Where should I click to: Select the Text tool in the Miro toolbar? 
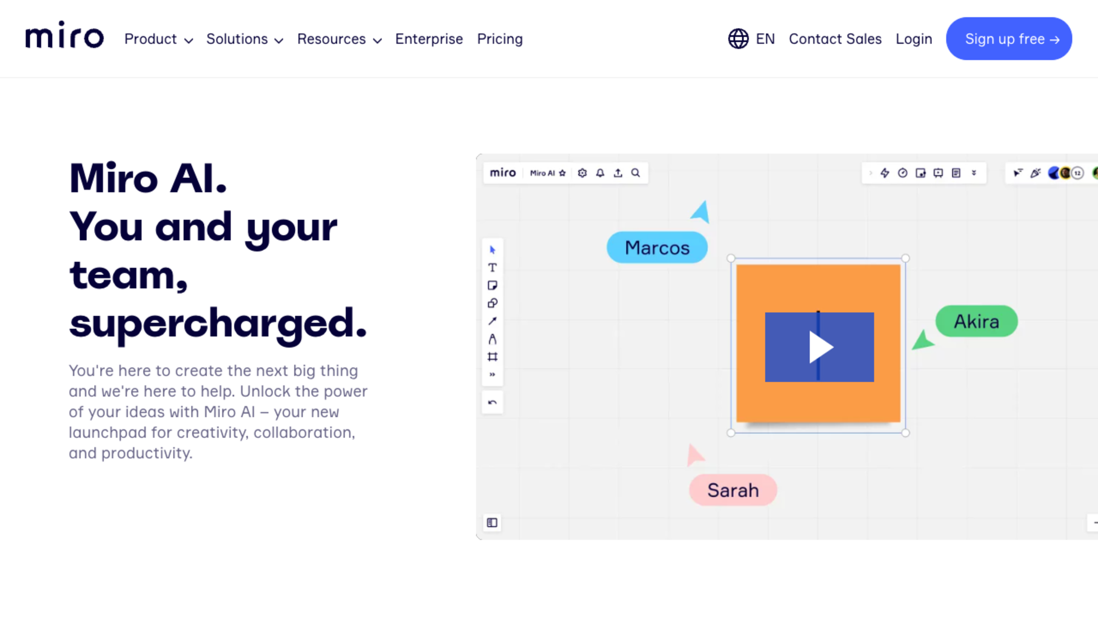tap(492, 268)
